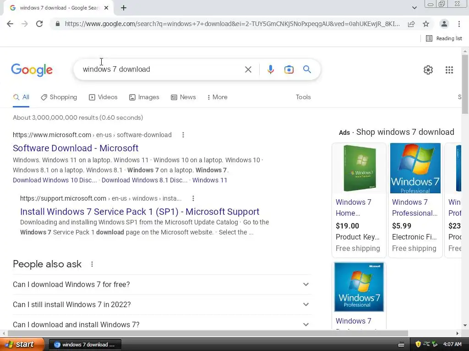The height and width of the screenshot is (351, 469).
Task: Open three-dot menu beside microsoft.com software-download result
Action: pyautogui.click(x=183, y=135)
